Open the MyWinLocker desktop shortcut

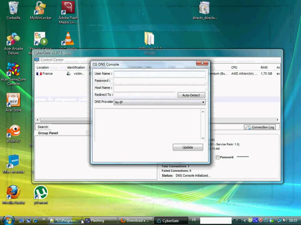tap(40, 11)
